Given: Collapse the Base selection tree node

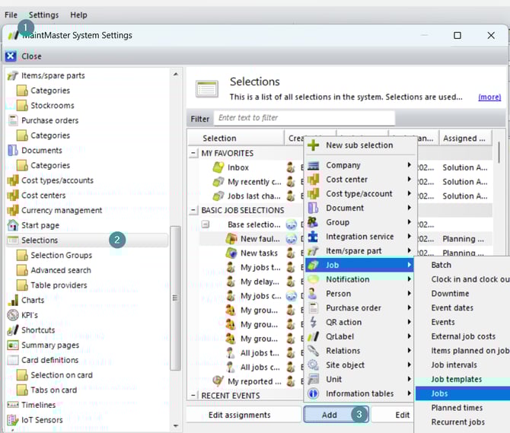Looking at the screenshot, I should [206, 224].
